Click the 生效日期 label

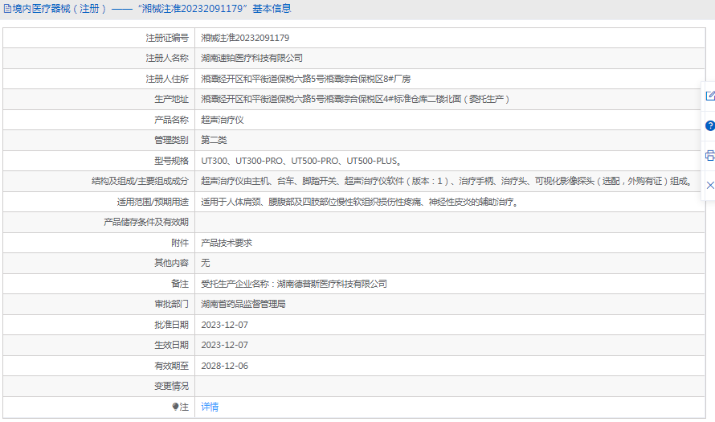pyautogui.click(x=171, y=345)
